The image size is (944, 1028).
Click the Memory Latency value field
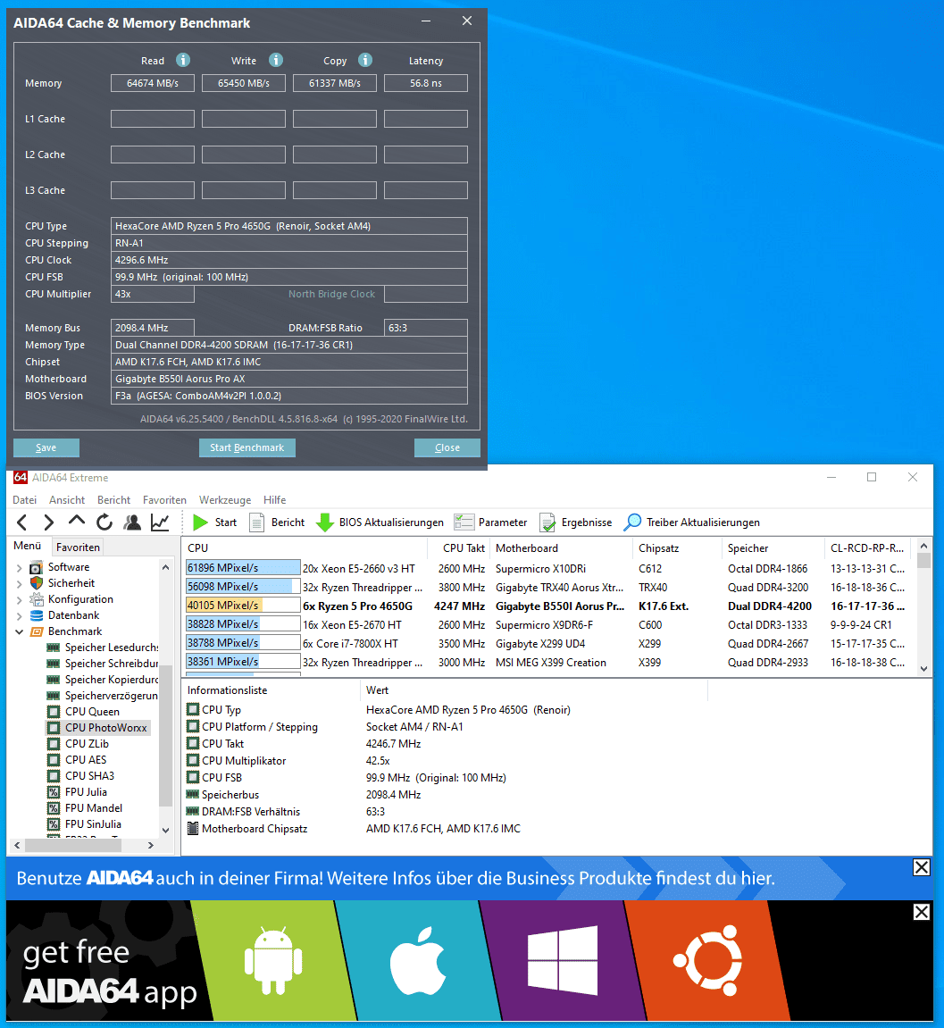[x=426, y=83]
